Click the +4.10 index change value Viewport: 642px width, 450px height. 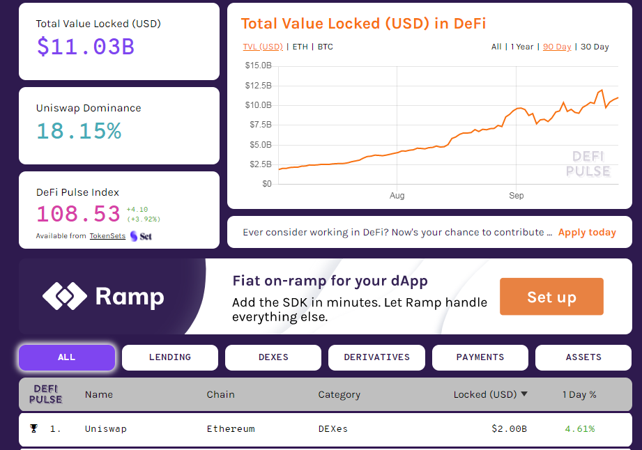(137, 210)
